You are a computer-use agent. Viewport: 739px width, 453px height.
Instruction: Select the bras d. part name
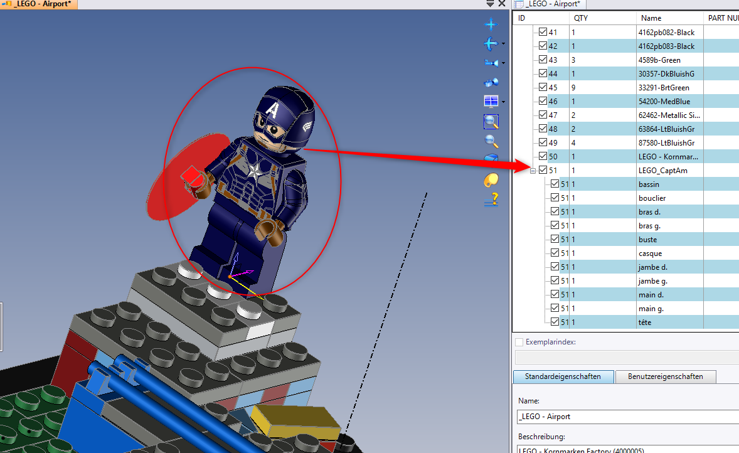pyautogui.click(x=649, y=212)
